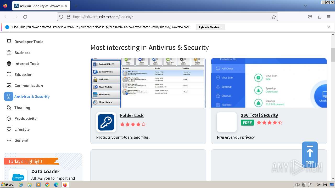Image resolution: width=335 pixels, height=188 pixels.
Task: Click the Internet Tools globe icon
Action: [9, 63]
